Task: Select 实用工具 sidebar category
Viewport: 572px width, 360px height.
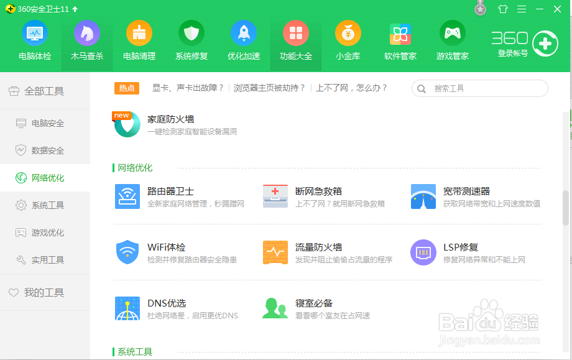Action: pyautogui.click(x=45, y=260)
